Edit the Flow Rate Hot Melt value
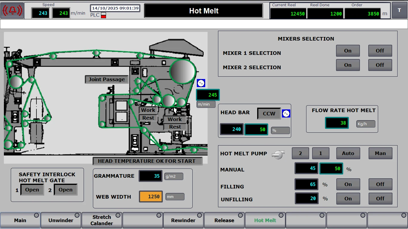This screenshot has width=408, height=229. 337,123
